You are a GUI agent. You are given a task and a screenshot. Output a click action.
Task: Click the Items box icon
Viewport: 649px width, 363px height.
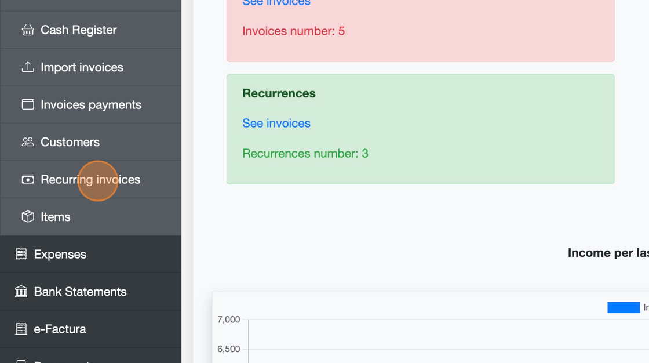28,217
